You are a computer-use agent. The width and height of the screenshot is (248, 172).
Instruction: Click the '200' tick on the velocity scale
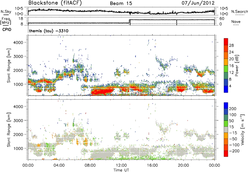point(233,109)
